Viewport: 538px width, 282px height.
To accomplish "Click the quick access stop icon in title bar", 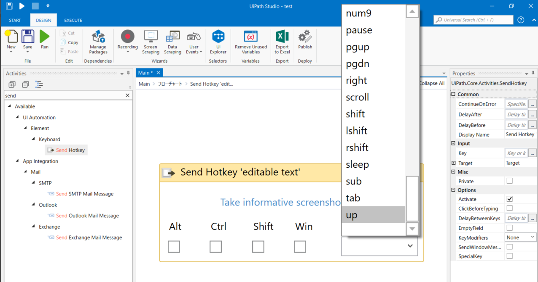I will pos(35,6).
